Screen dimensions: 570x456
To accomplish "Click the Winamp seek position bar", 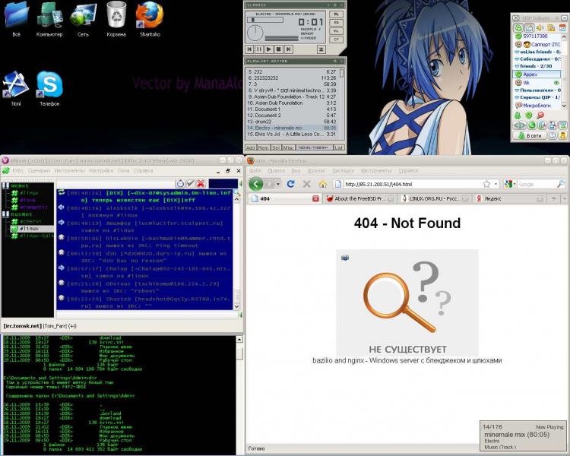I will pos(265,20).
